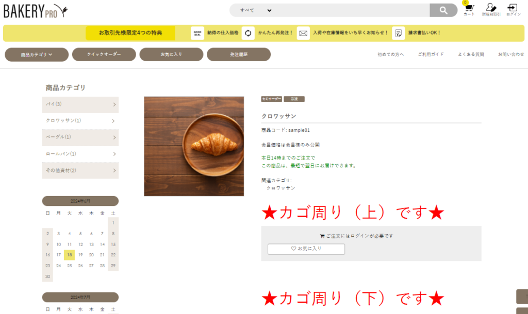Expand chevron on その他資材(2) row
Image resolution: width=528 pixels, height=314 pixels.
(x=114, y=170)
